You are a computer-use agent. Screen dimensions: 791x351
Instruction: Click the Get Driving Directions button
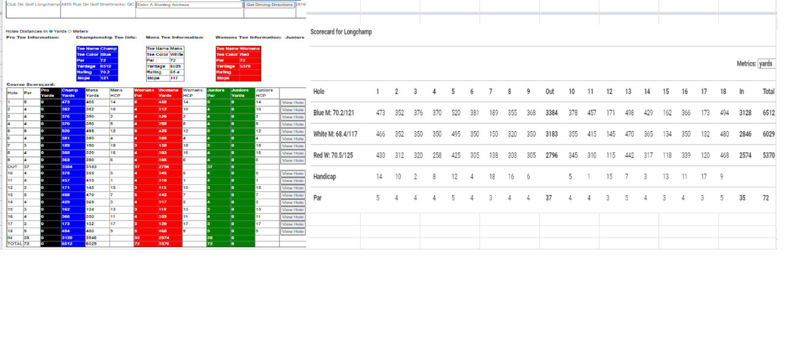point(270,5)
